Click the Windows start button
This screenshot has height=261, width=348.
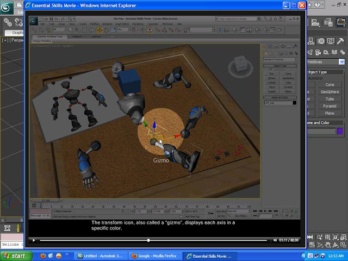(x=16, y=256)
